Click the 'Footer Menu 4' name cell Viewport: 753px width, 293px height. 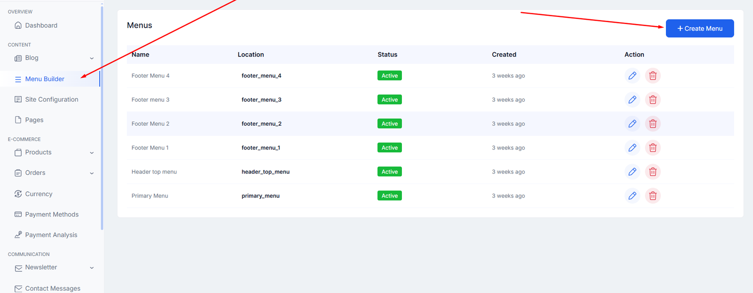(151, 76)
